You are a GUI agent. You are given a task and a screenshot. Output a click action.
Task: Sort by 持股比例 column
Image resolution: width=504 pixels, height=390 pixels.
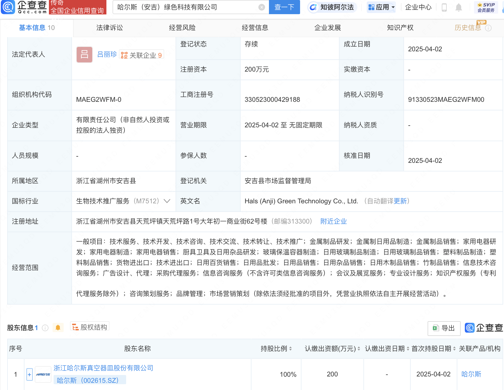pos(290,349)
